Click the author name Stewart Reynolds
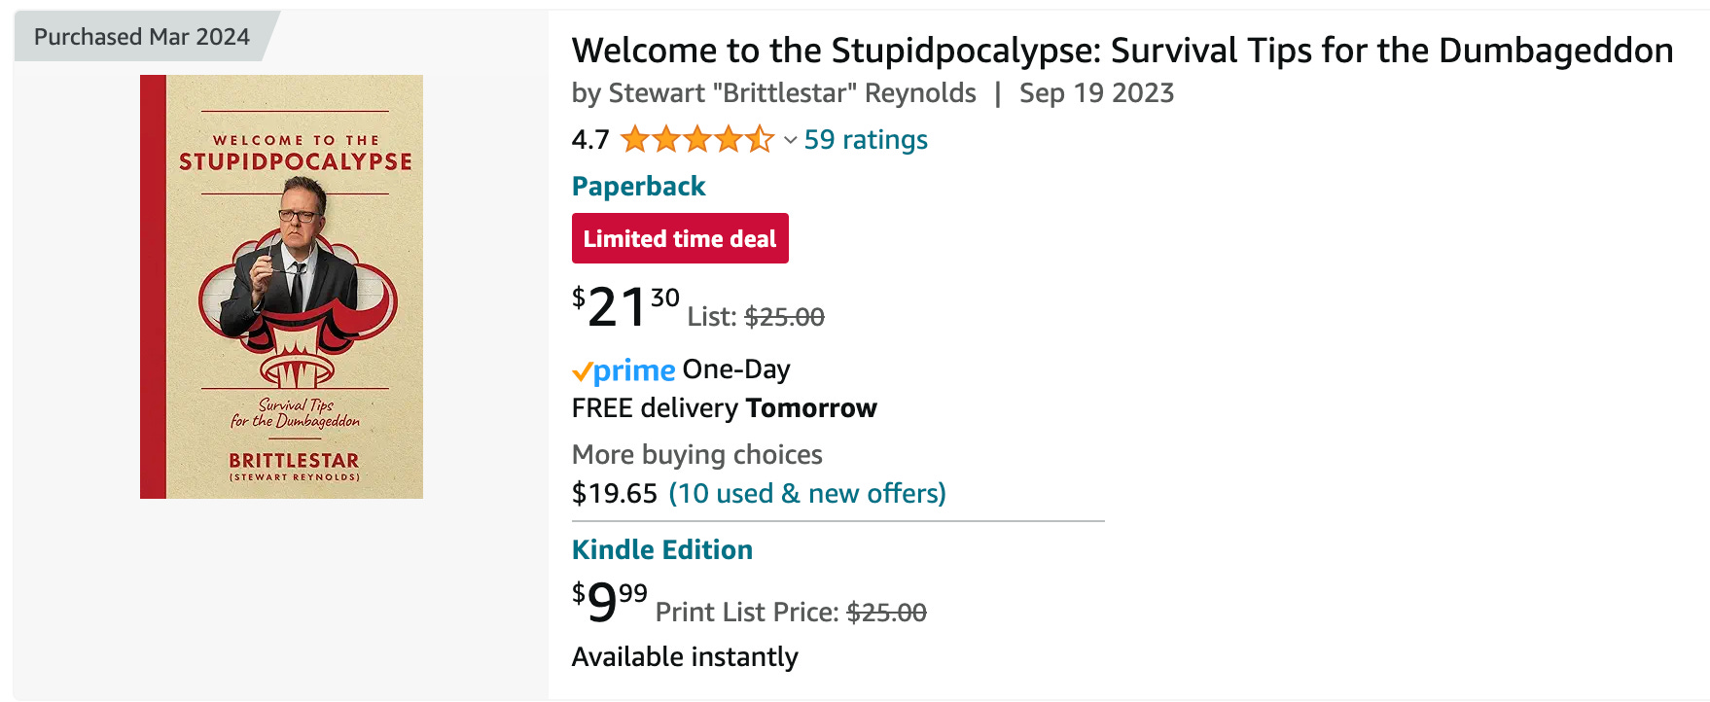 pos(792,93)
